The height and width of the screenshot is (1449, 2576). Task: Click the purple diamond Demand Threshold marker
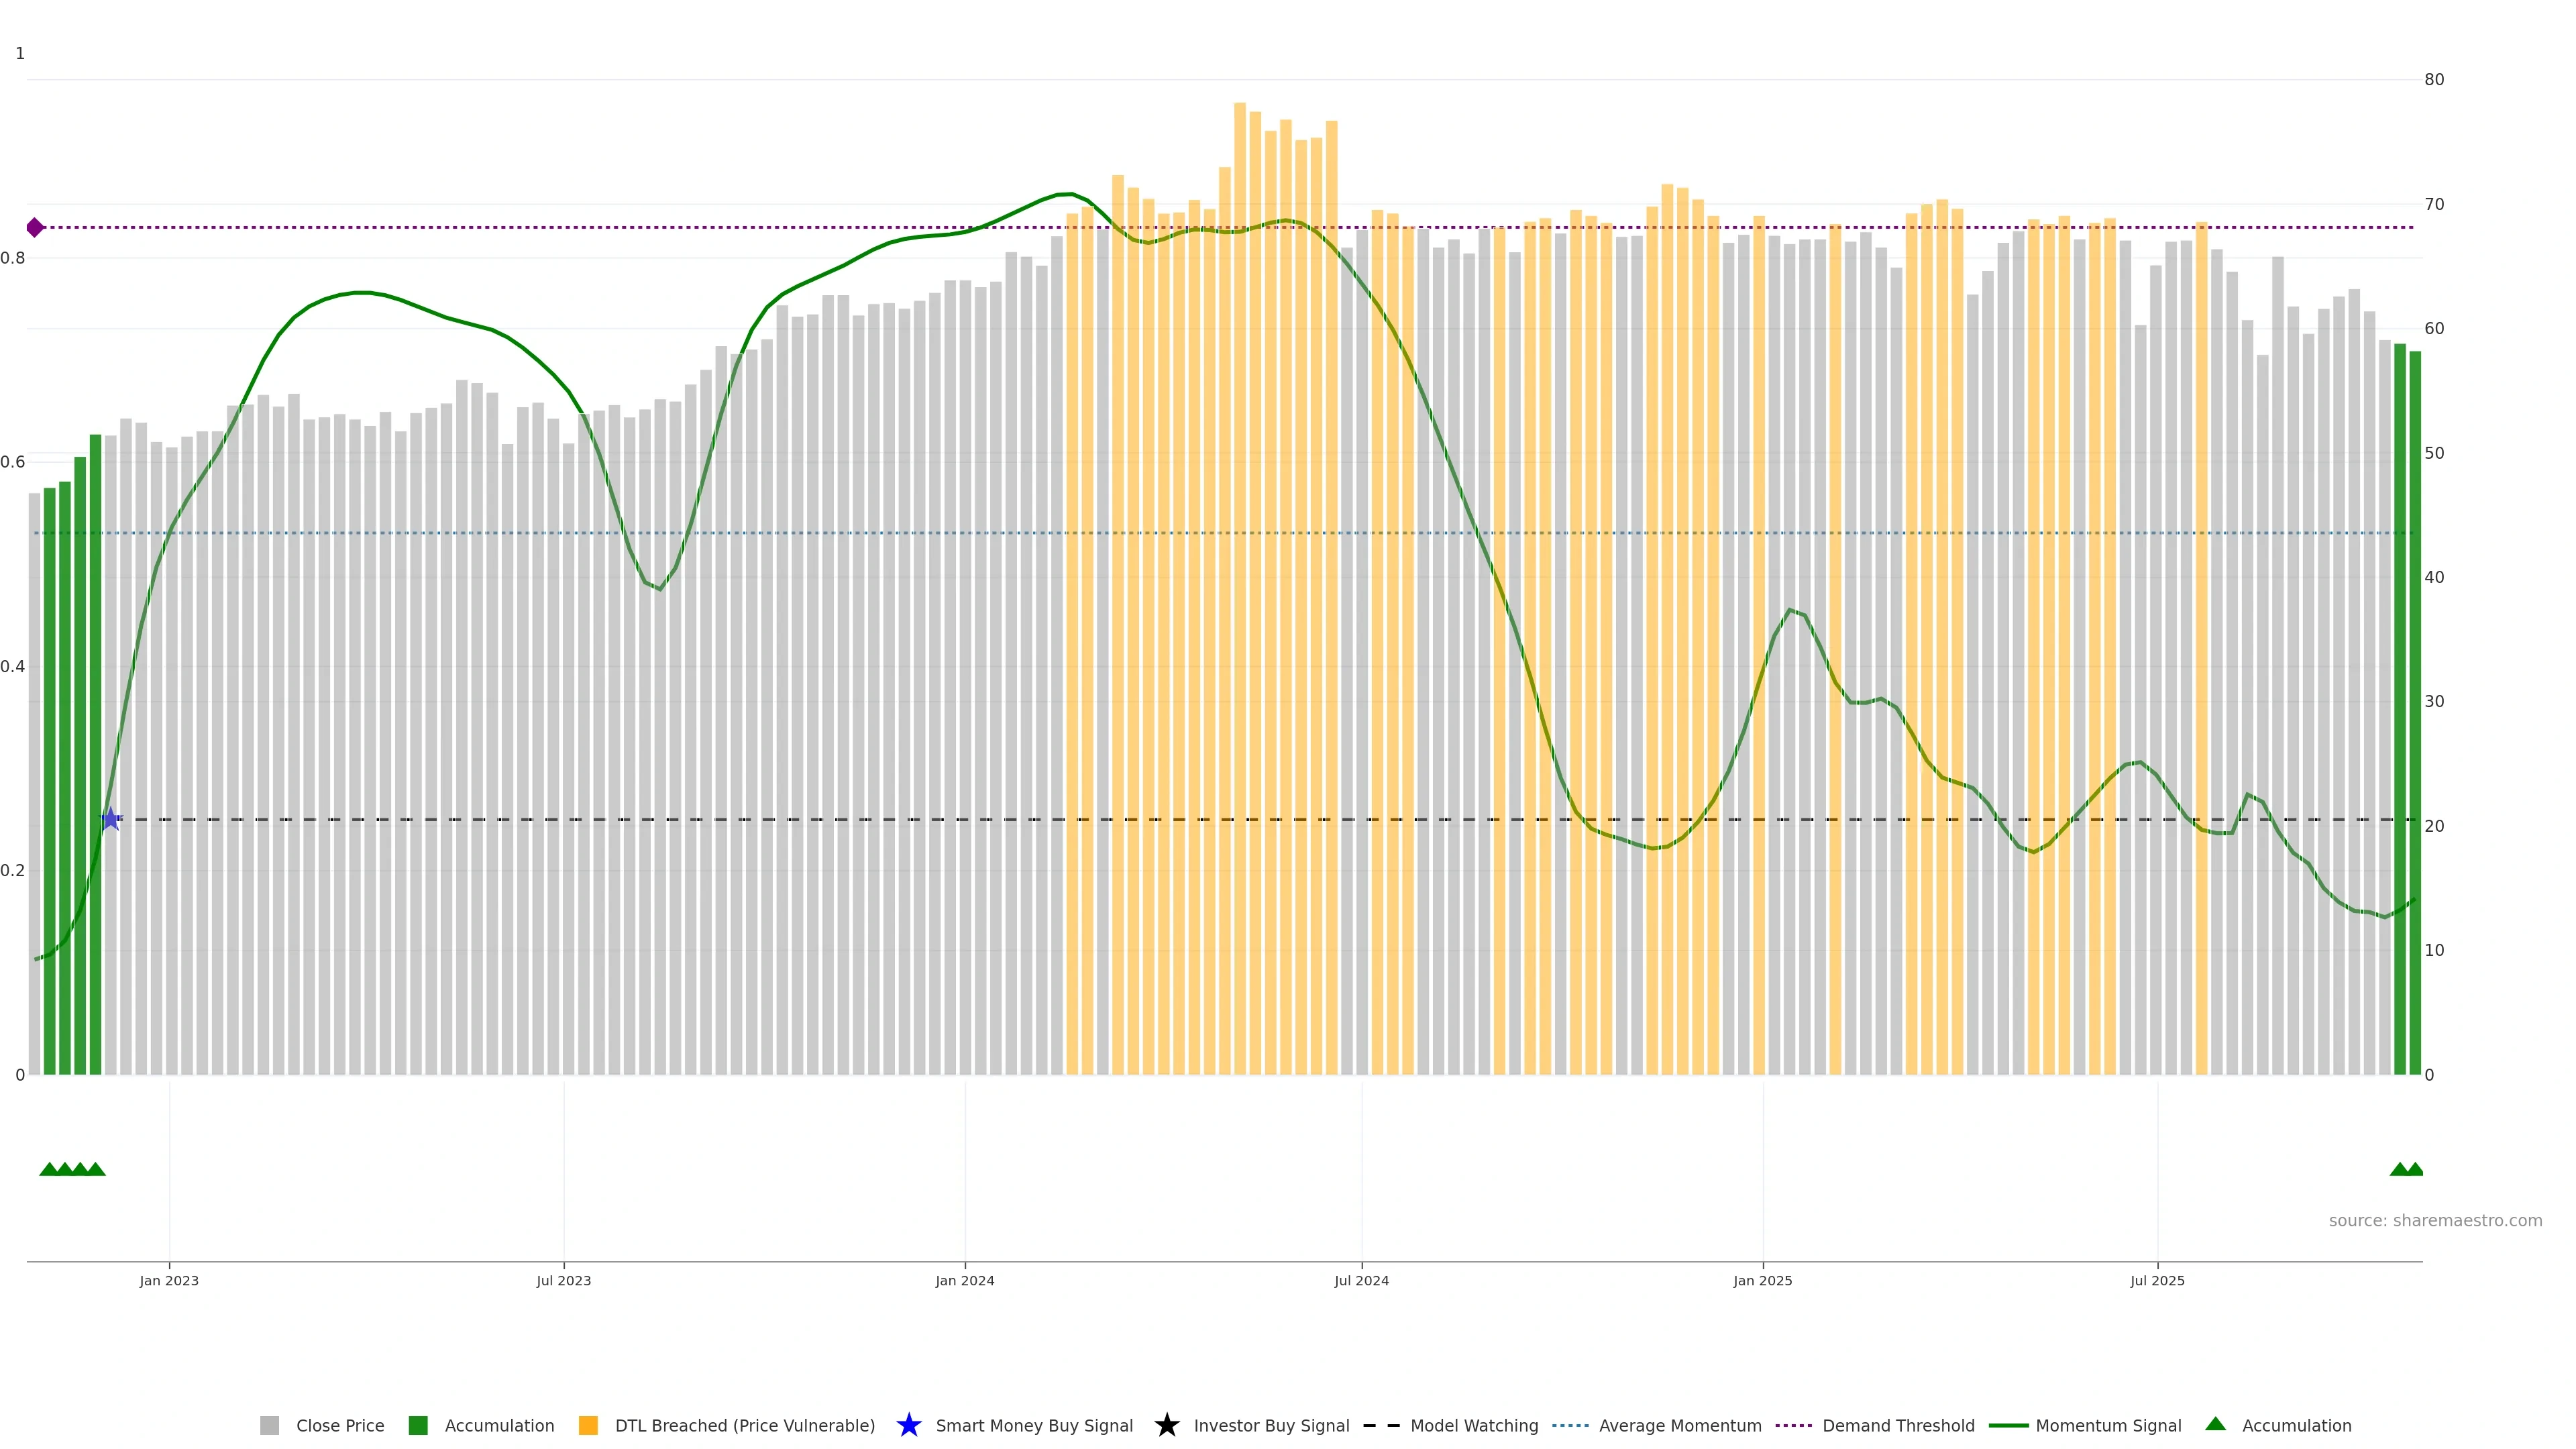tap(35, 228)
